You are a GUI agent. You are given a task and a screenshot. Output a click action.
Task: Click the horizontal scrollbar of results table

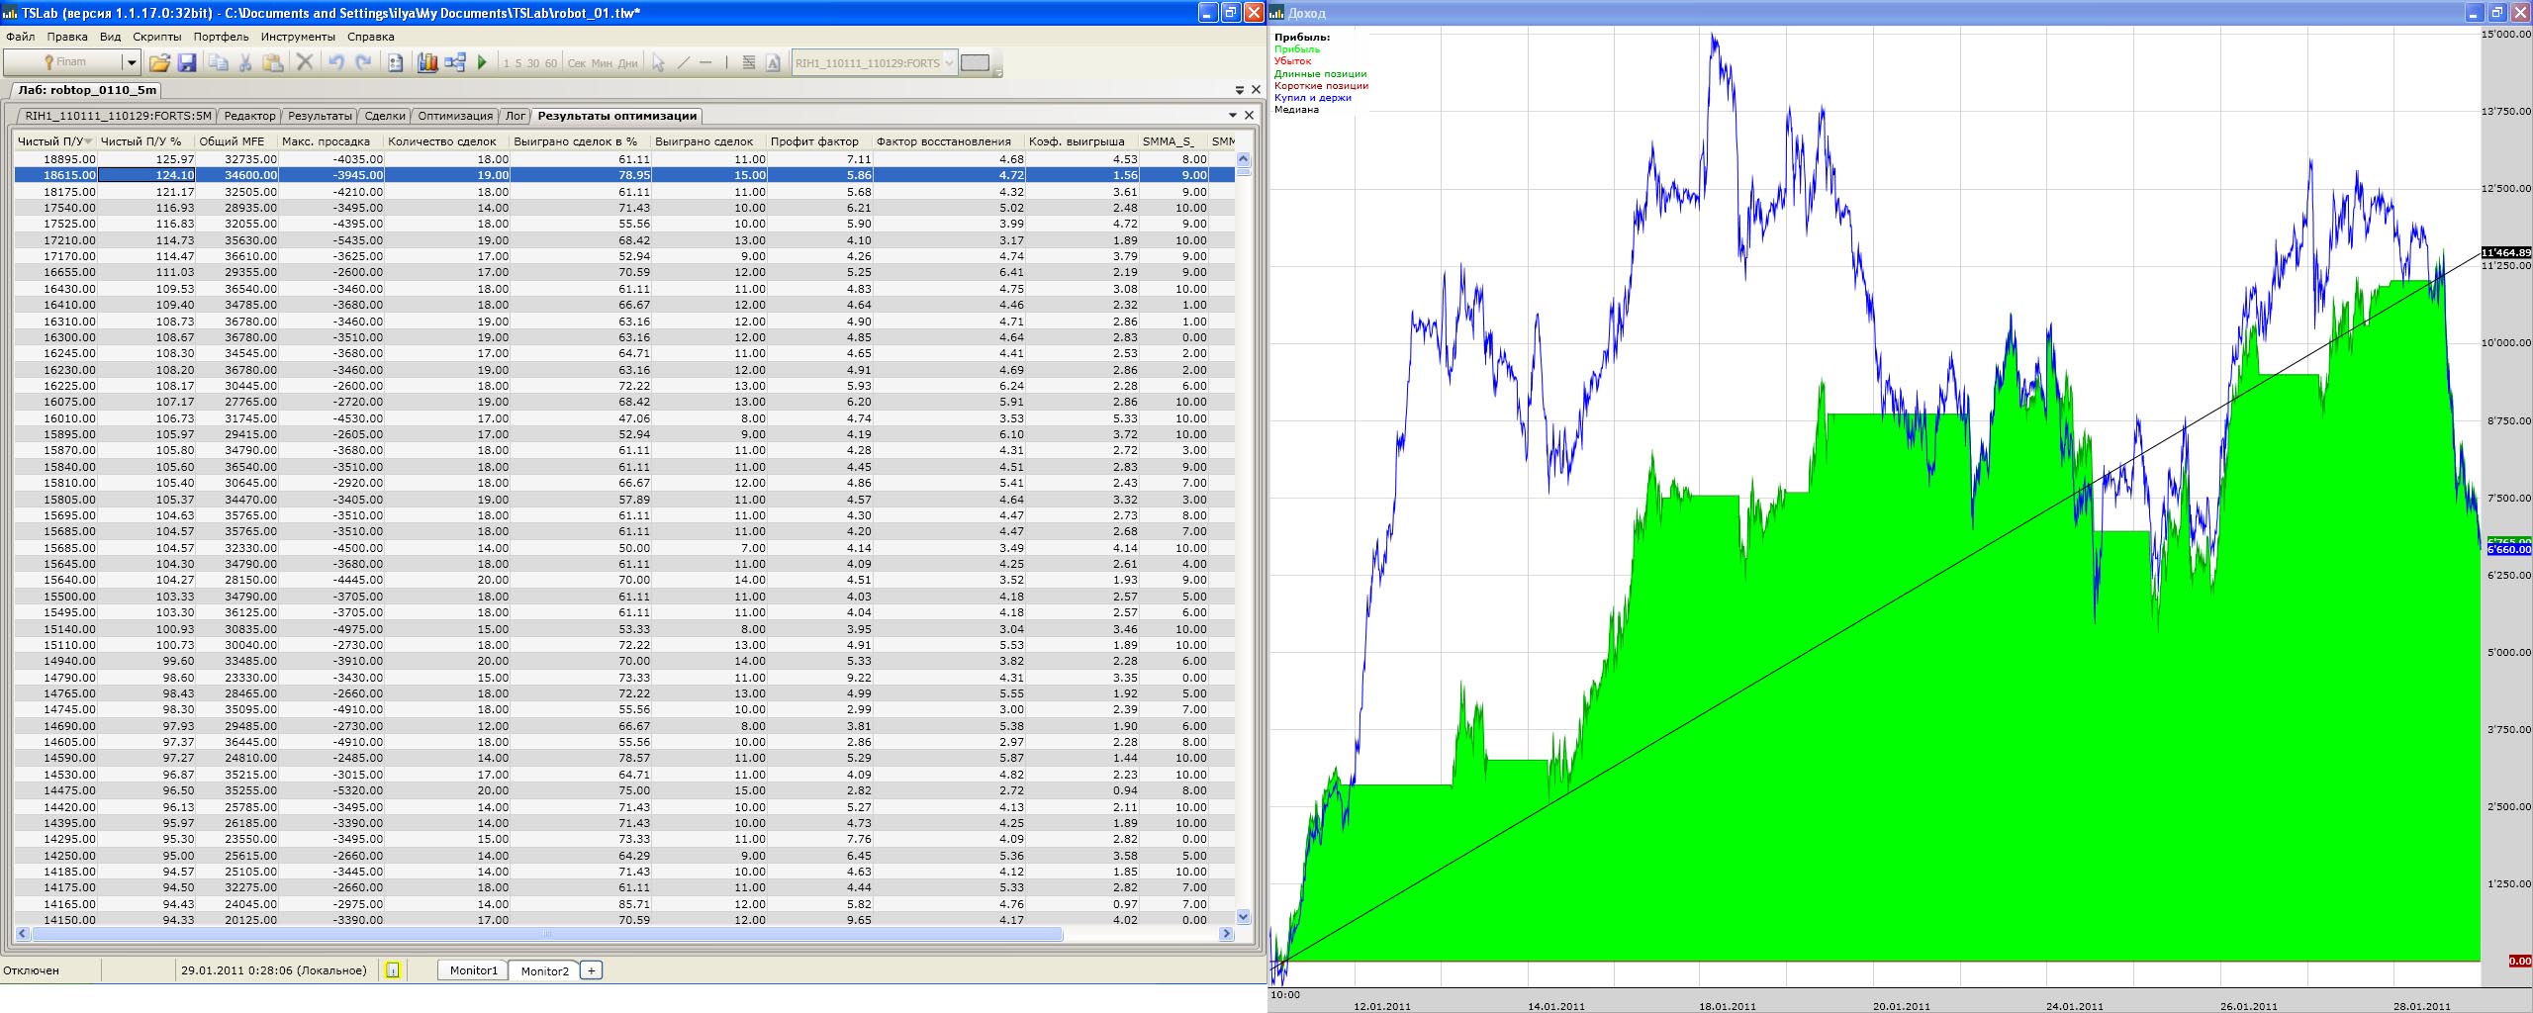tap(544, 934)
